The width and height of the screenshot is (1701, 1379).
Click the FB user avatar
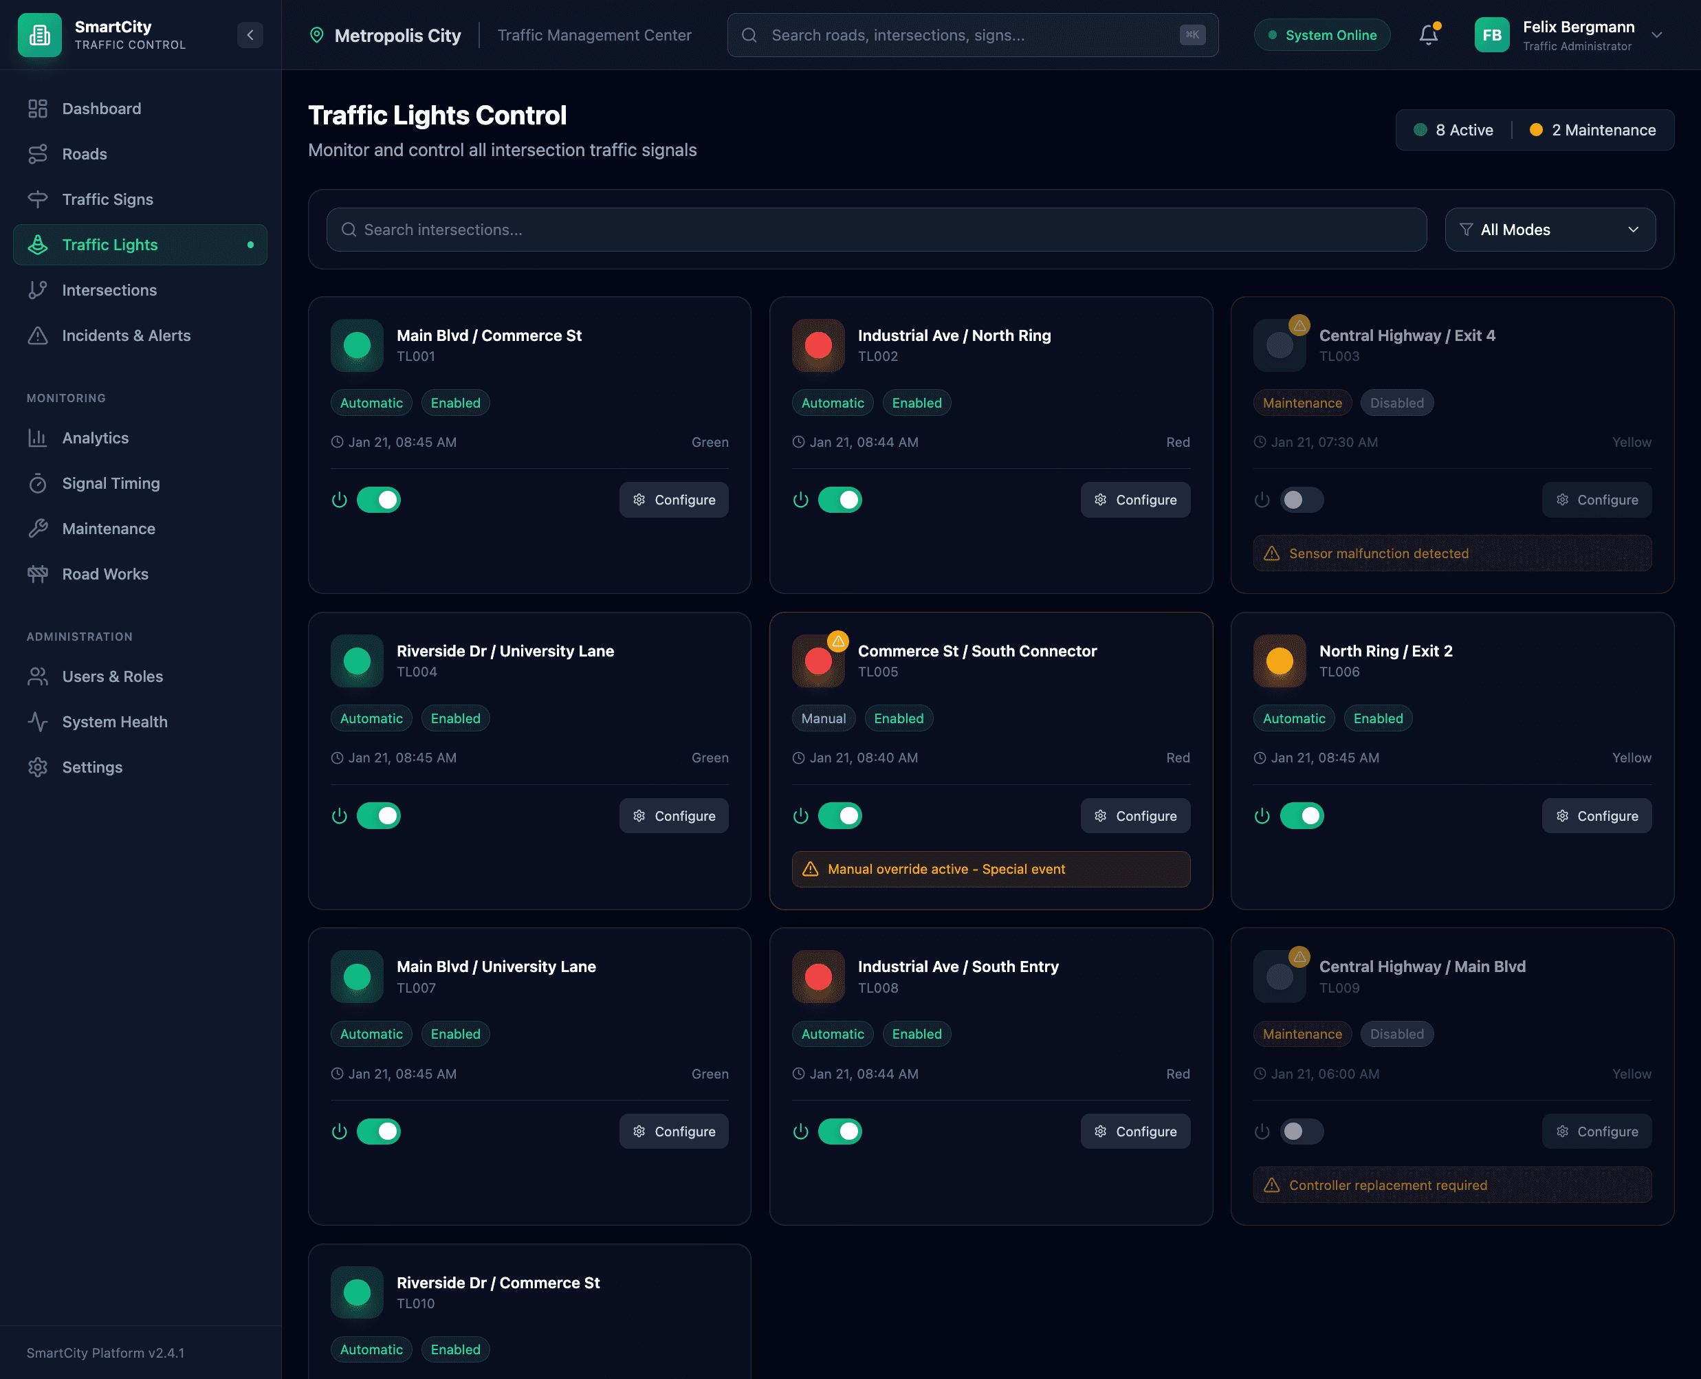(x=1491, y=35)
